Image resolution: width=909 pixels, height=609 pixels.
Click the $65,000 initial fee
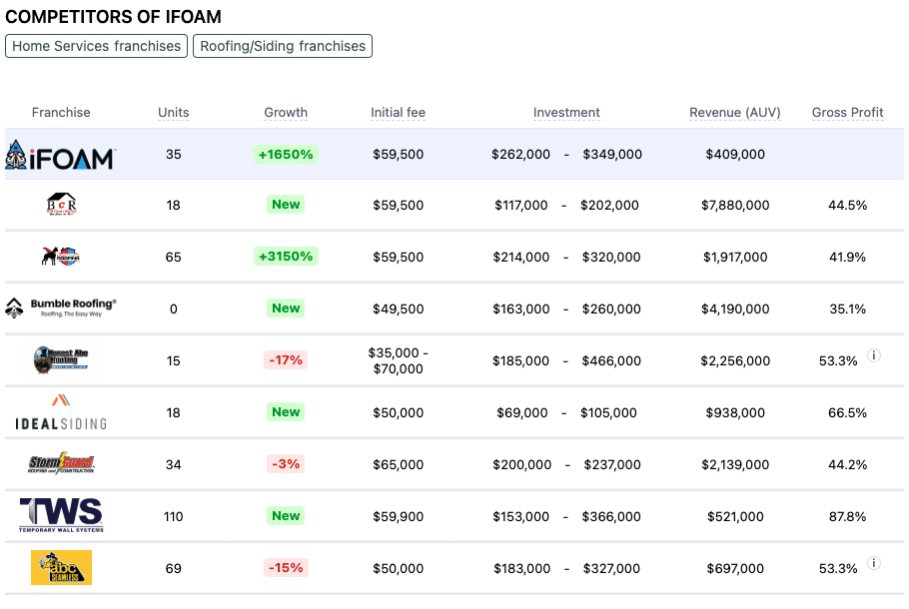398,464
